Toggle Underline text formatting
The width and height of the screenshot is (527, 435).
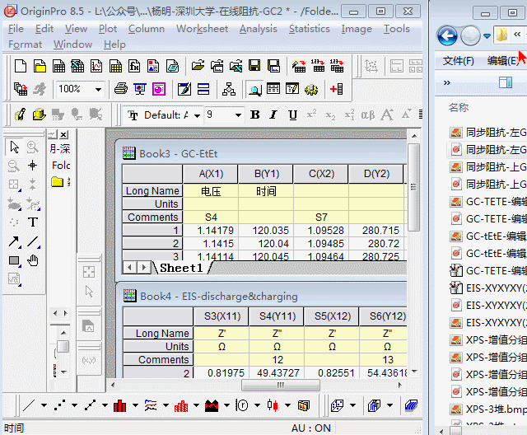pyautogui.click(x=291, y=115)
